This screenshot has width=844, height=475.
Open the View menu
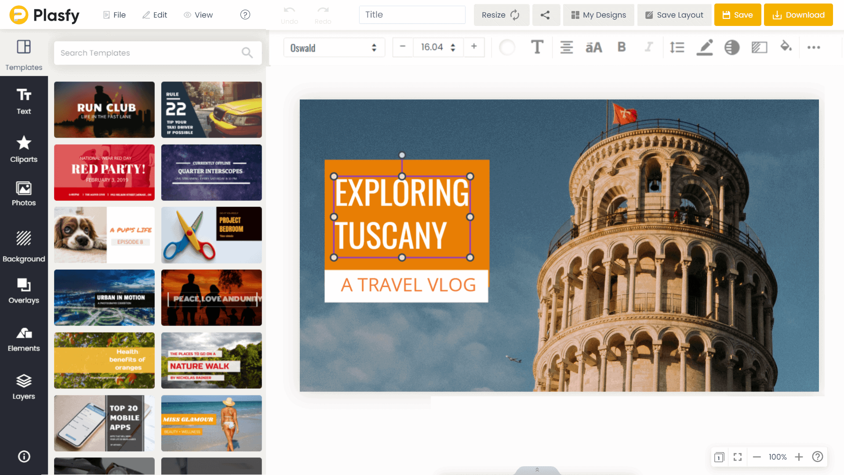click(x=198, y=15)
